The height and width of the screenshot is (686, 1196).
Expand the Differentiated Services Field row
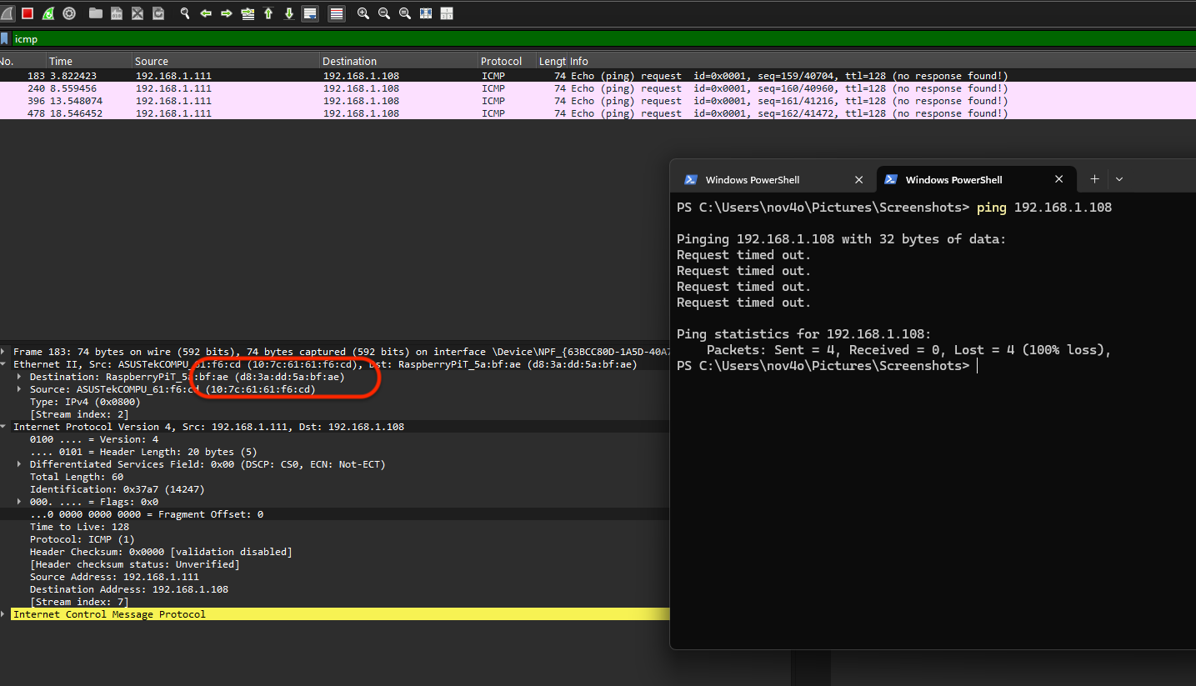coord(20,464)
